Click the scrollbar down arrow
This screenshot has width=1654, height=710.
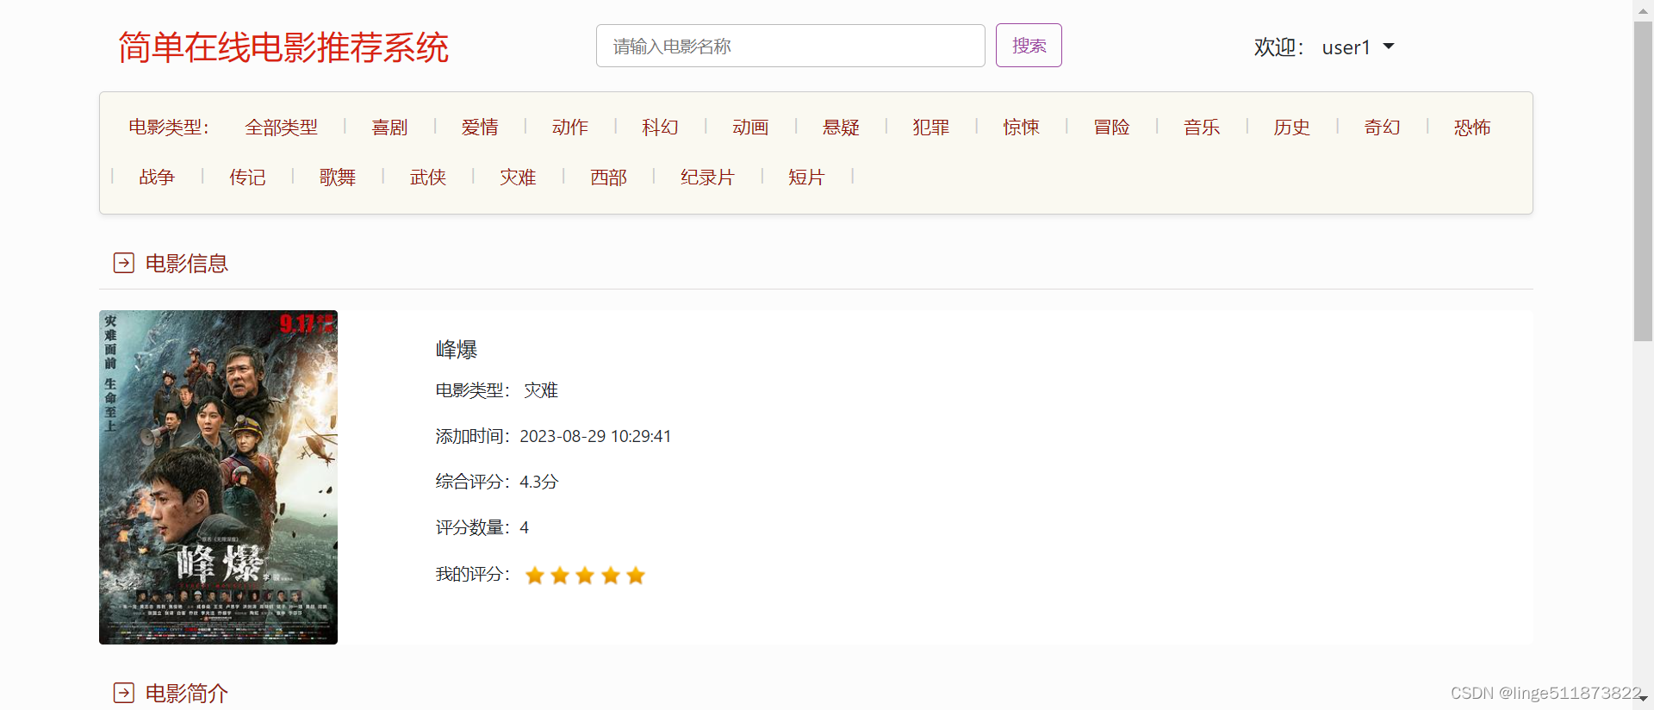(x=1643, y=698)
